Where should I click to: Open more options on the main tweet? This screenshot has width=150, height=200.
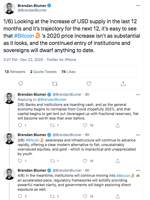click(138, 6)
